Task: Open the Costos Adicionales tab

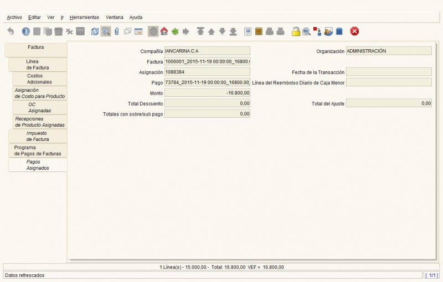Action: pos(39,79)
